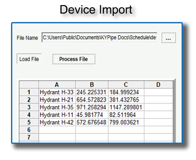This screenshot has width=196, height=160.
Task: Click cell Hydrant H-35
Action: [57, 107]
